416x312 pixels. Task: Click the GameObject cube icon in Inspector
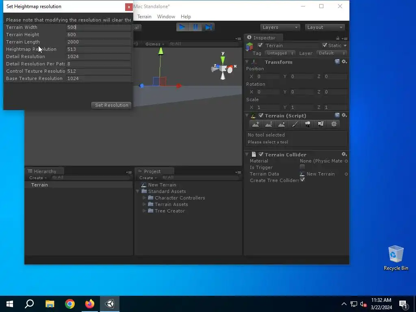point(250,46)
